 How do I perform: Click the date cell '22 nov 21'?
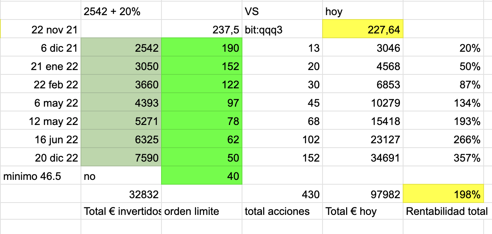pos(41,29)
